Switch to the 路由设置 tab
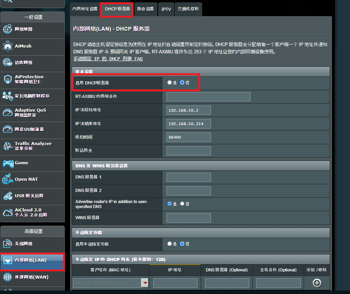Image resolution: width=350 pixels, height=294 pixels. click(x=145, y=9)
